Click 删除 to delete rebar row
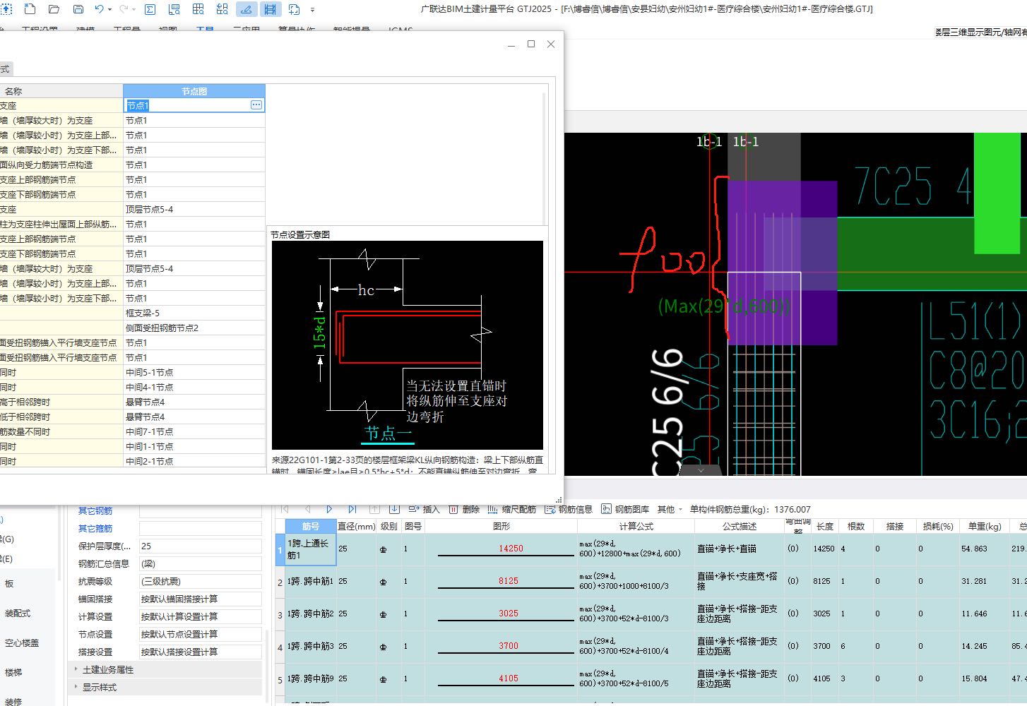The width and height of the screenshot is (1027, 706). [464, 509]
